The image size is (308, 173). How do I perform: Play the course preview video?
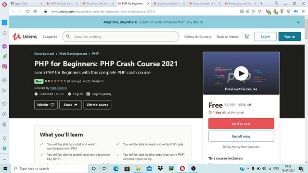[241, 74]
